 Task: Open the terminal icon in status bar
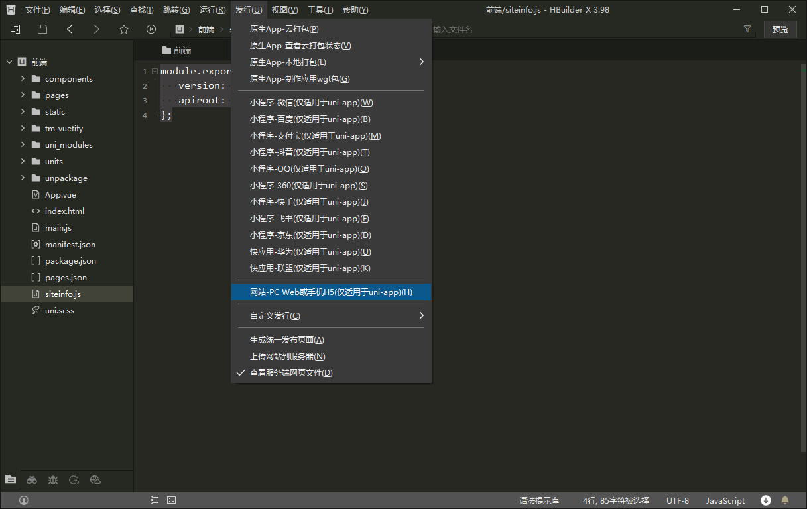[171, 500]
